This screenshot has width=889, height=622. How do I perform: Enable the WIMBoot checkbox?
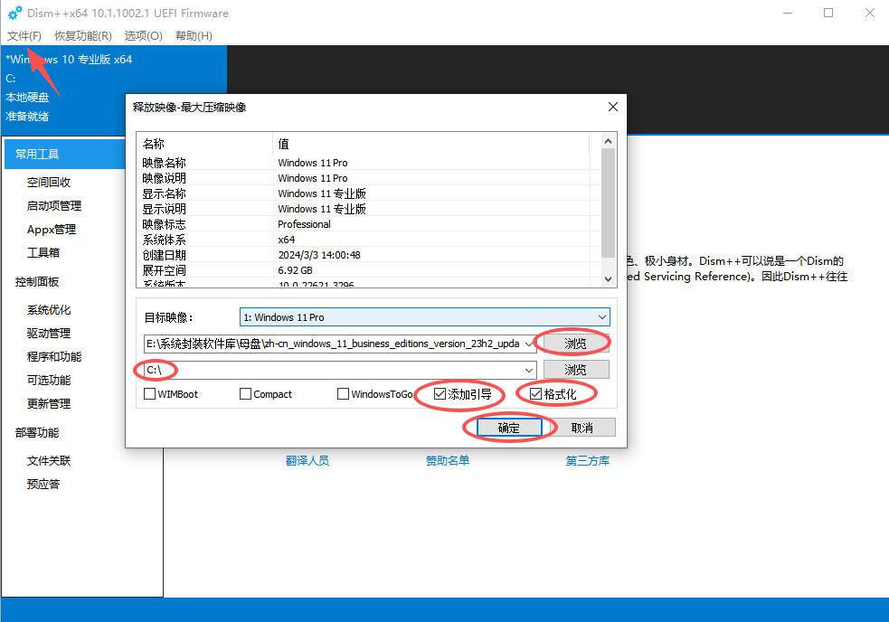(x=150, y=394)
